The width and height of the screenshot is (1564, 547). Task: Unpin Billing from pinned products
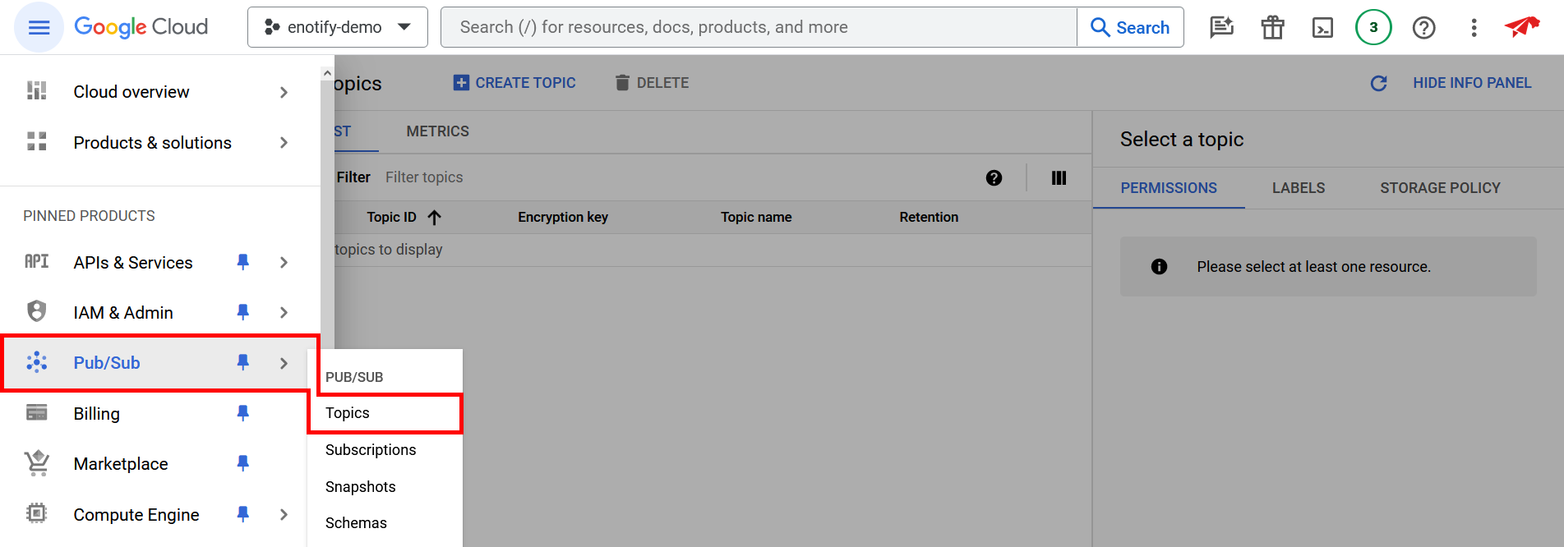pyautogui.click(x=242, y=413)
